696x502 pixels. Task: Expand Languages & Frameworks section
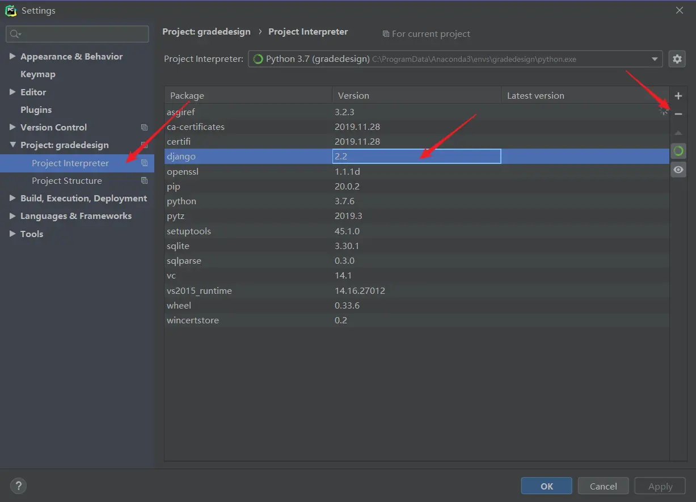click(x=12, y=216)
